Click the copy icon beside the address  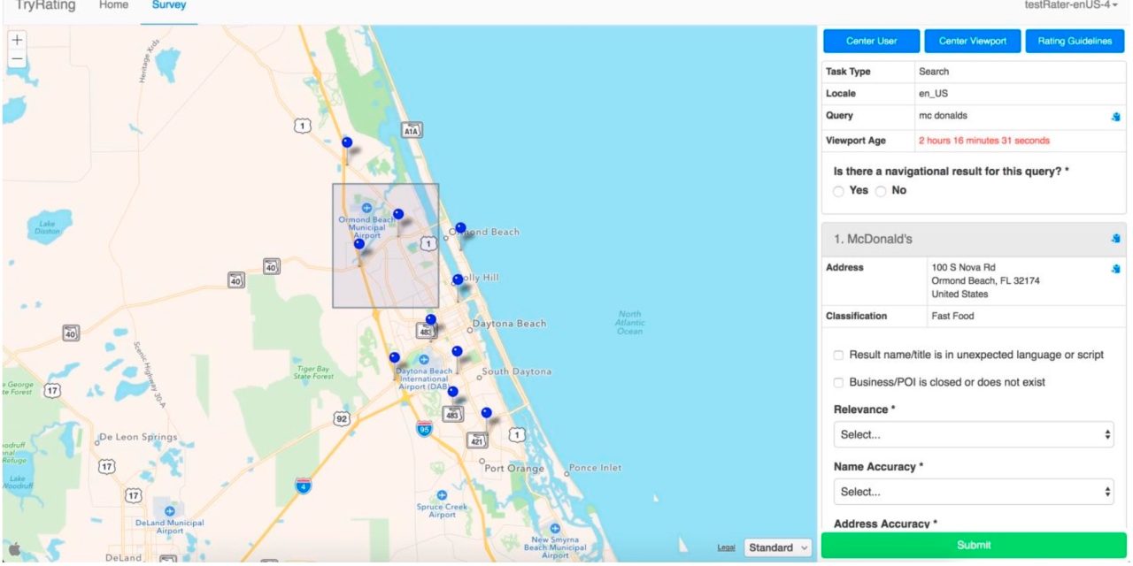(1115, 269)
